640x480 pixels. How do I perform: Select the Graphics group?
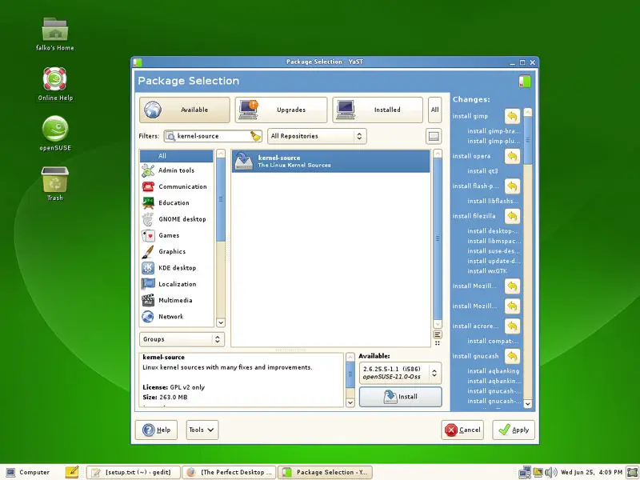coord(176,252)
